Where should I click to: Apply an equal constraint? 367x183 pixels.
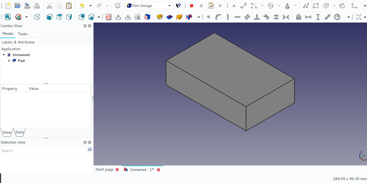276,17
